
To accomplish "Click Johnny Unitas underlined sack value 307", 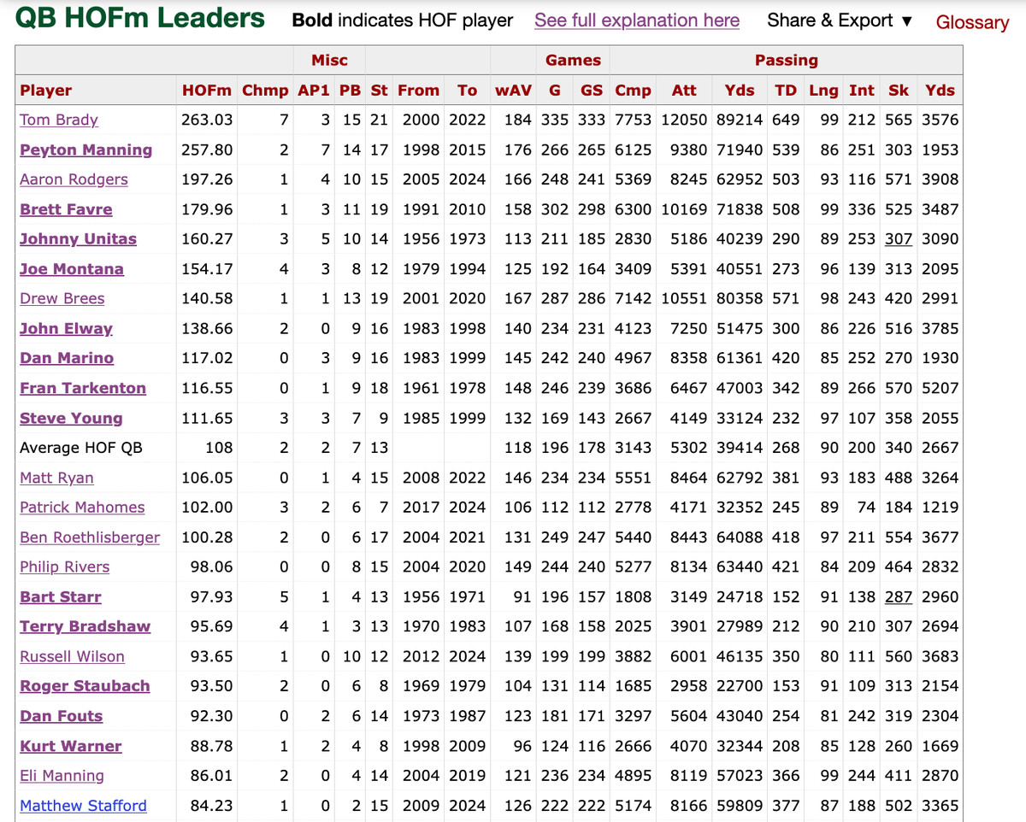I will point(898,239).
